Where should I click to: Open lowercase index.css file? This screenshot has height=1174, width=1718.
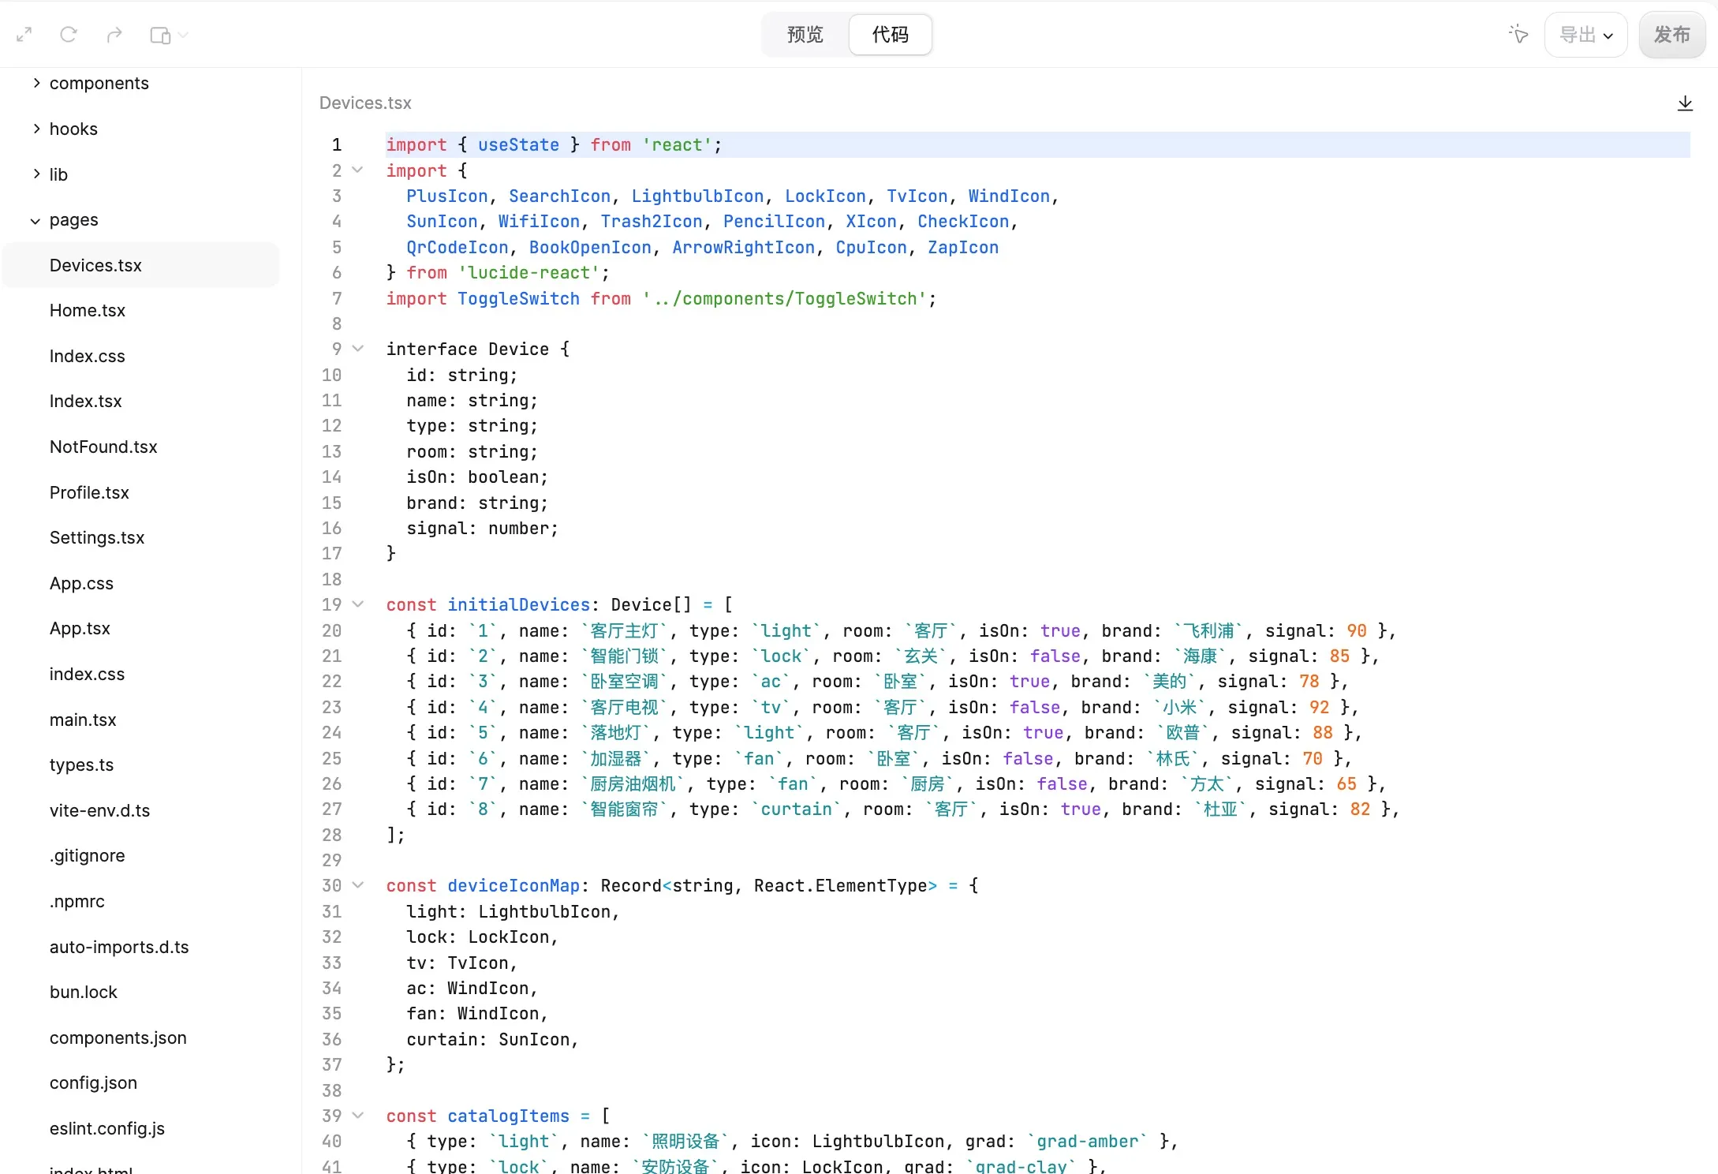pyautogui.click(x=87, y=675)
